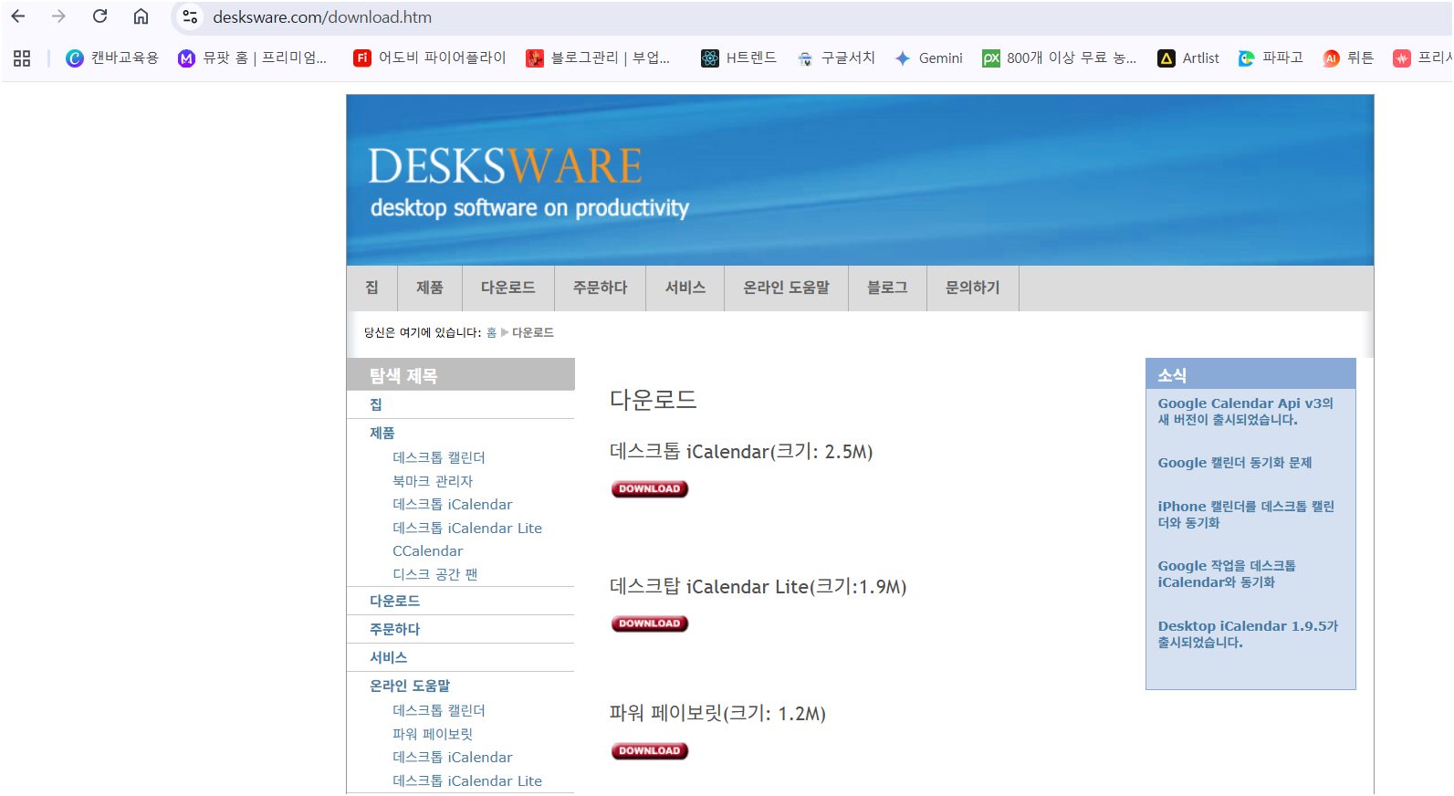Open 데스크톱 캘린더 under 제품 in sidebar

coord(439,457)
